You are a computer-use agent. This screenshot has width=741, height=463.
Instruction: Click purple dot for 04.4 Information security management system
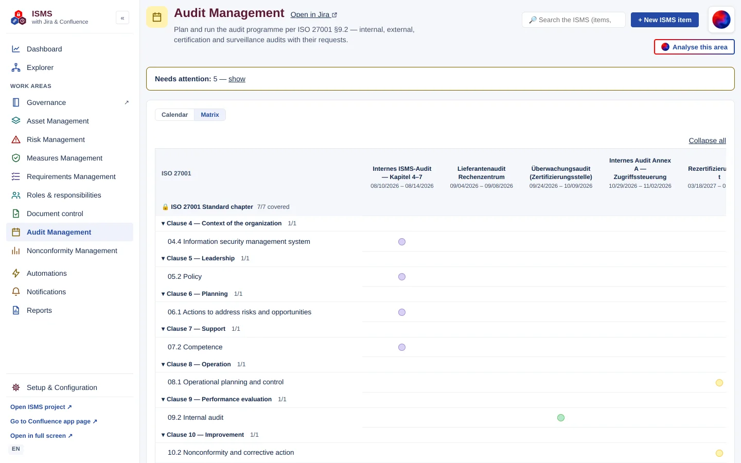coord(402,242)
